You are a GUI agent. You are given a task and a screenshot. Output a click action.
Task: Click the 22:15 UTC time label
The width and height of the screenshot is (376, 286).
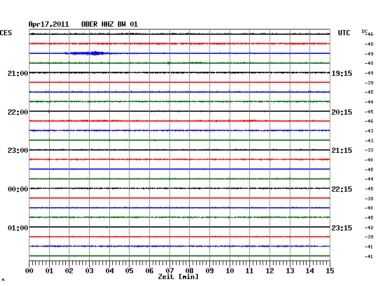(x=342, y=189)
